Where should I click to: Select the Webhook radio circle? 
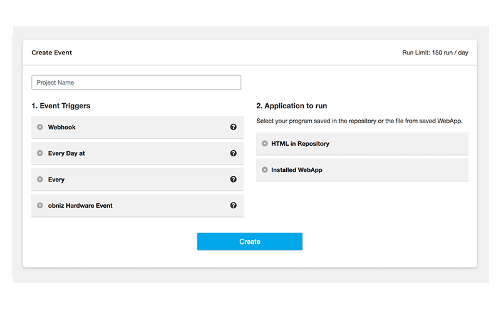coord(40,127)
